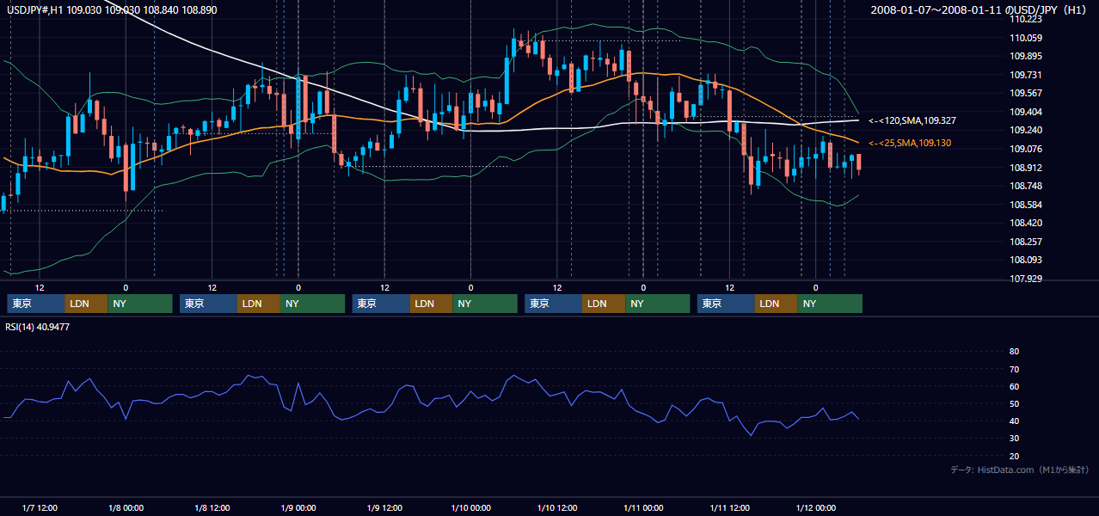Select the 1/9 12:00 time axis label
The height and width of the screenshot is (516, 1099).
384,508
